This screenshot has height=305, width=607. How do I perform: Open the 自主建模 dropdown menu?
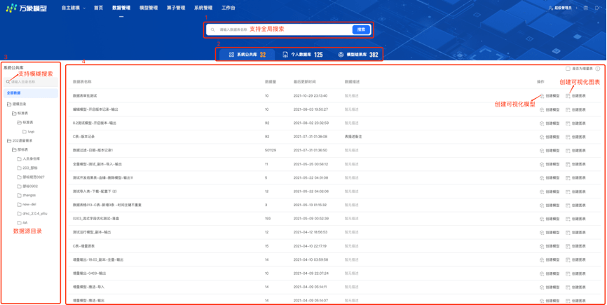(x=73, y=8)
